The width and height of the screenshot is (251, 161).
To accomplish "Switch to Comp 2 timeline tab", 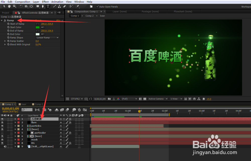I will coord(38,104).
